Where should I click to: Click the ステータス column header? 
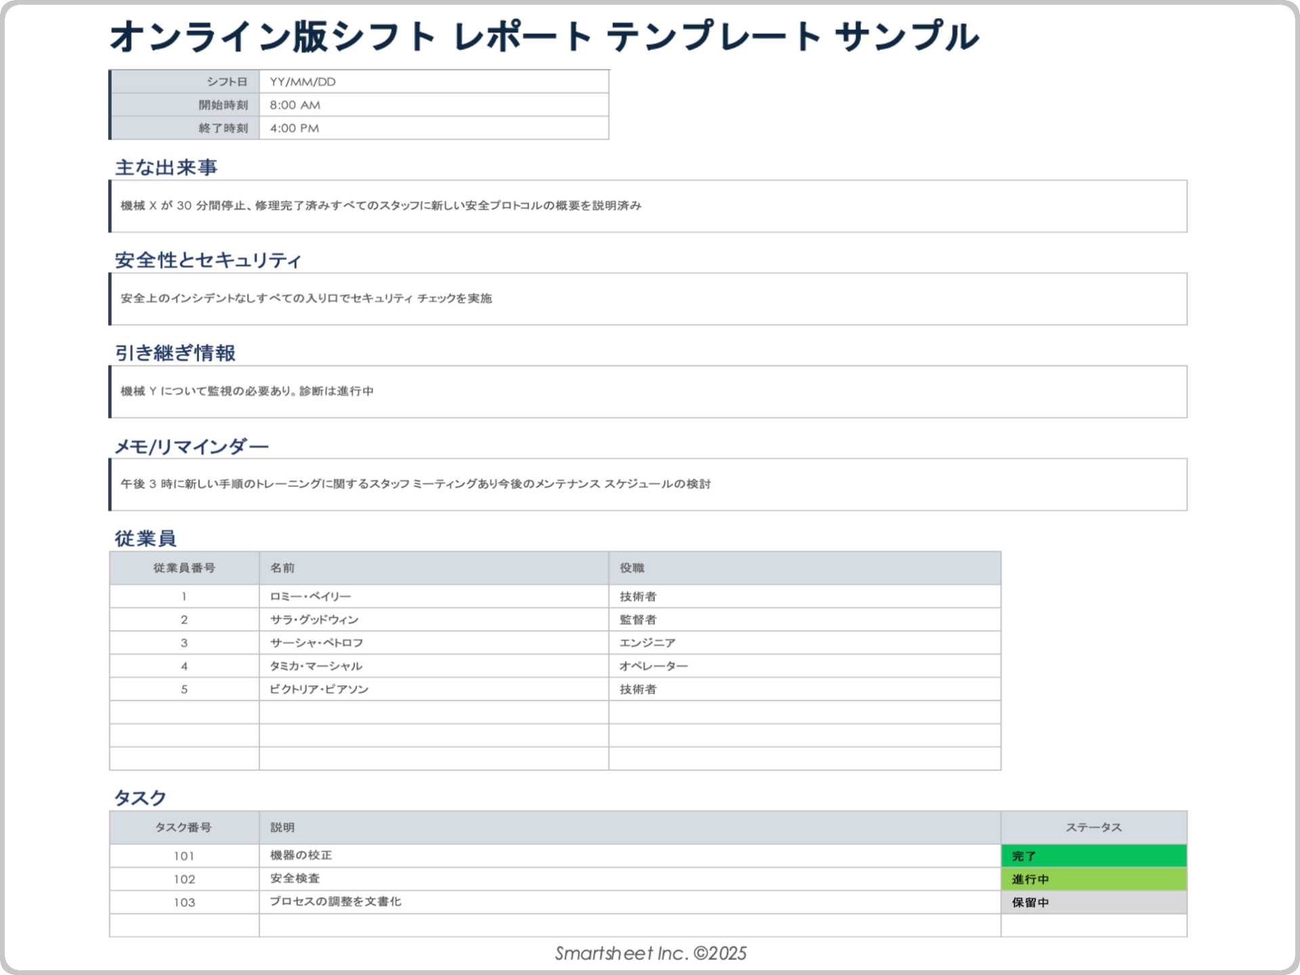tap(1093, 827)
